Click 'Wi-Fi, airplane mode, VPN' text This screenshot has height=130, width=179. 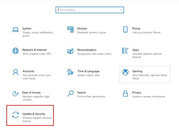(x=37, y=54)
